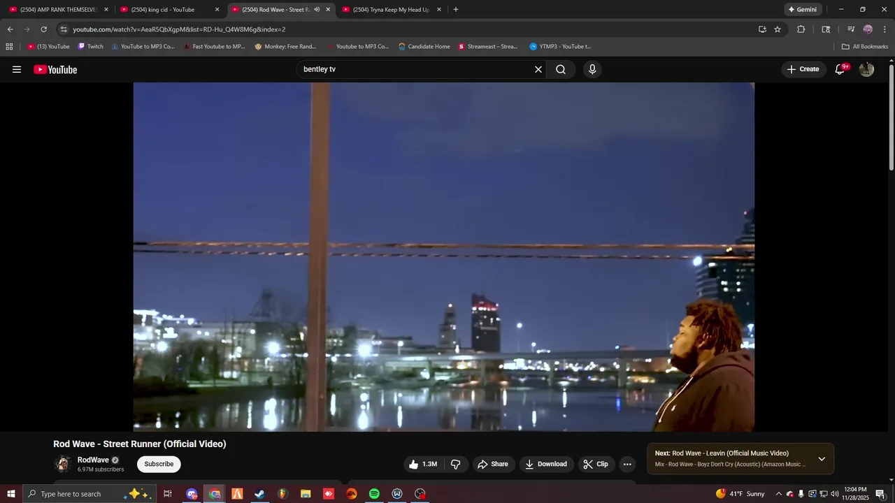895x503 pixels.
Task: Open taskbar clock showing 12:04 PM
Action: point(855,494)
